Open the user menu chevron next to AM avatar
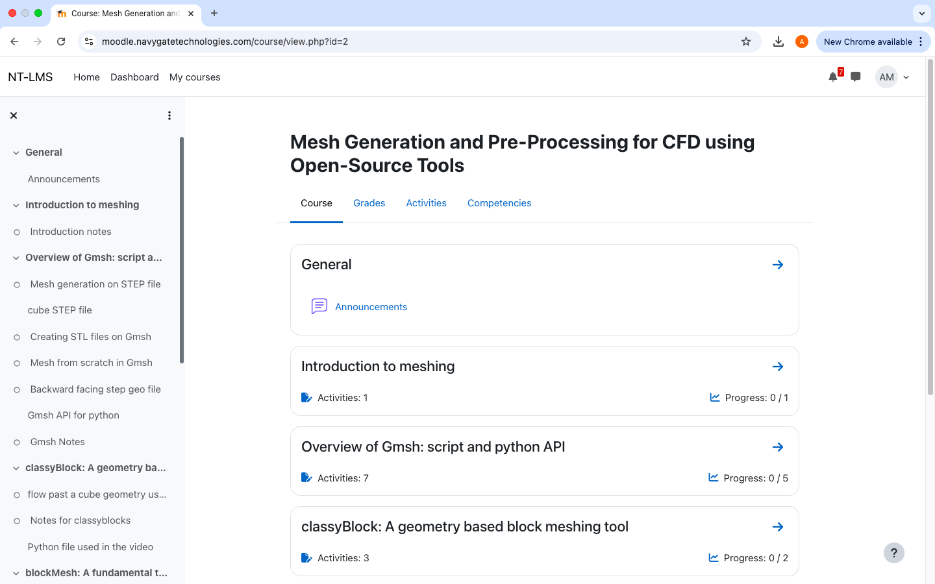Screen dimensions: 935x584 (x=906, y=77)
